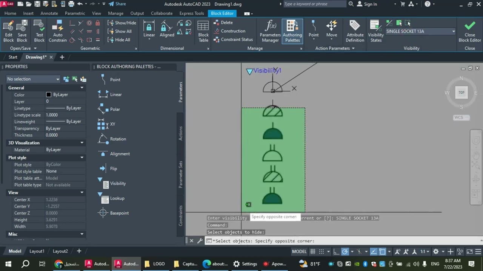Viewport: 483px width, 271px height.
Task: Click Hide All constraints
Action: coord(119,40)
